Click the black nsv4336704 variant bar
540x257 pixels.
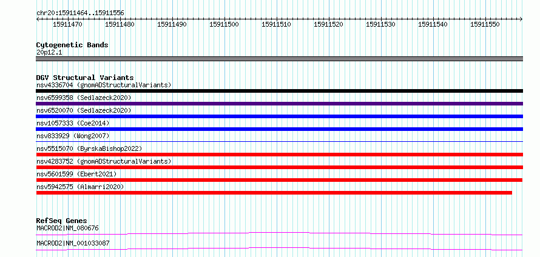279,91
